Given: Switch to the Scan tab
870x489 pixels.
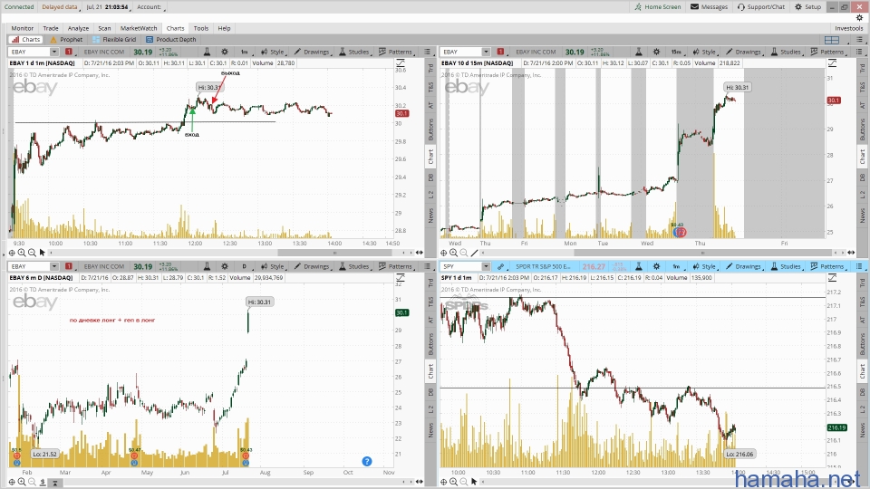Looking at the screenshot, I should coord(104,28).
